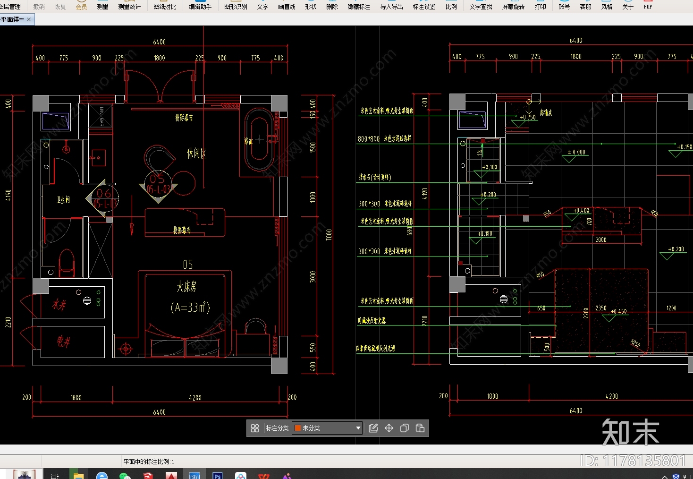Open the WeChat taskbar icon
The image size is (693, 479).
(x=125, y=475)
